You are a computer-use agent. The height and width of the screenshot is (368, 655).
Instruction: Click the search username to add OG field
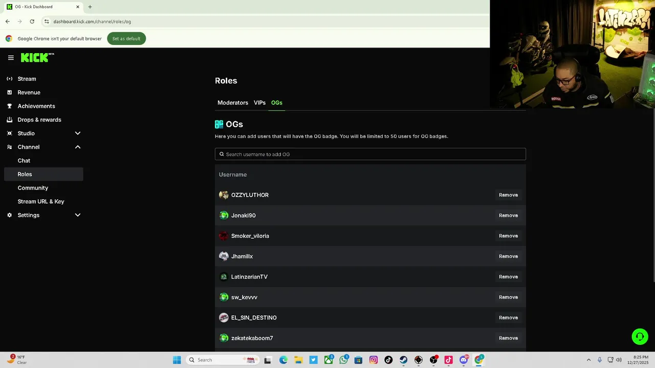click(370, 154)
